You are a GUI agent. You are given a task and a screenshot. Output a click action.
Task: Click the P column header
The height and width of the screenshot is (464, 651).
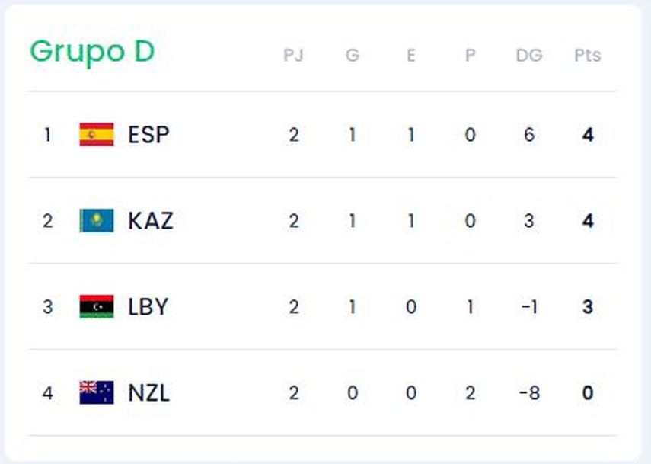470,56
